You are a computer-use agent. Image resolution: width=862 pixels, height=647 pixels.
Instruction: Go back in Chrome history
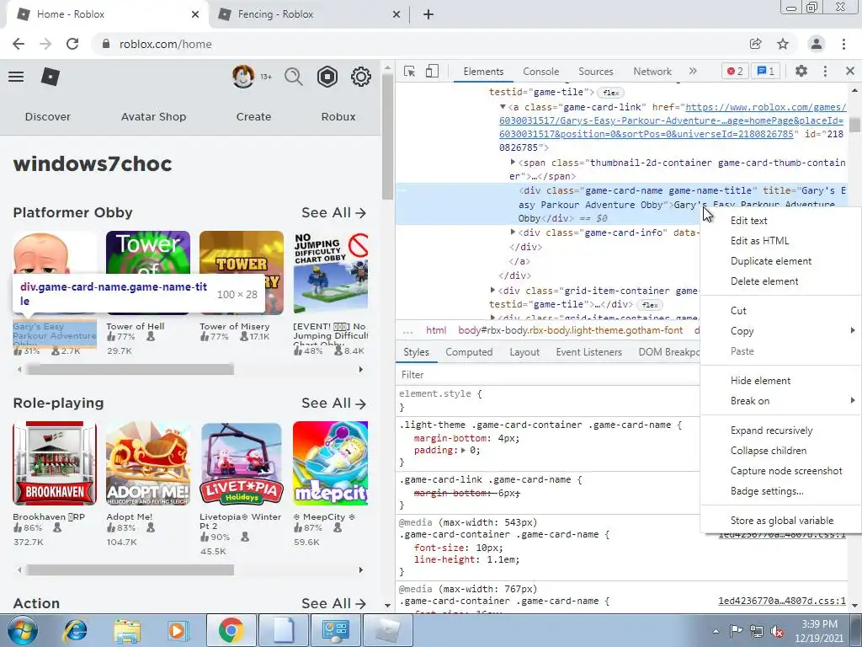[x=19, y=44]
